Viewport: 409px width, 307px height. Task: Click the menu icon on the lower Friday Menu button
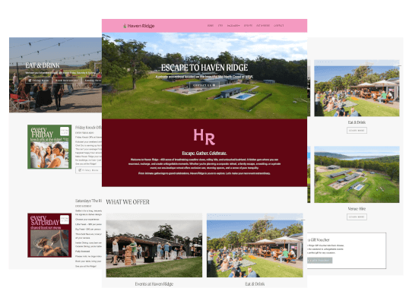pyautogui.click(x=80, y=170)
